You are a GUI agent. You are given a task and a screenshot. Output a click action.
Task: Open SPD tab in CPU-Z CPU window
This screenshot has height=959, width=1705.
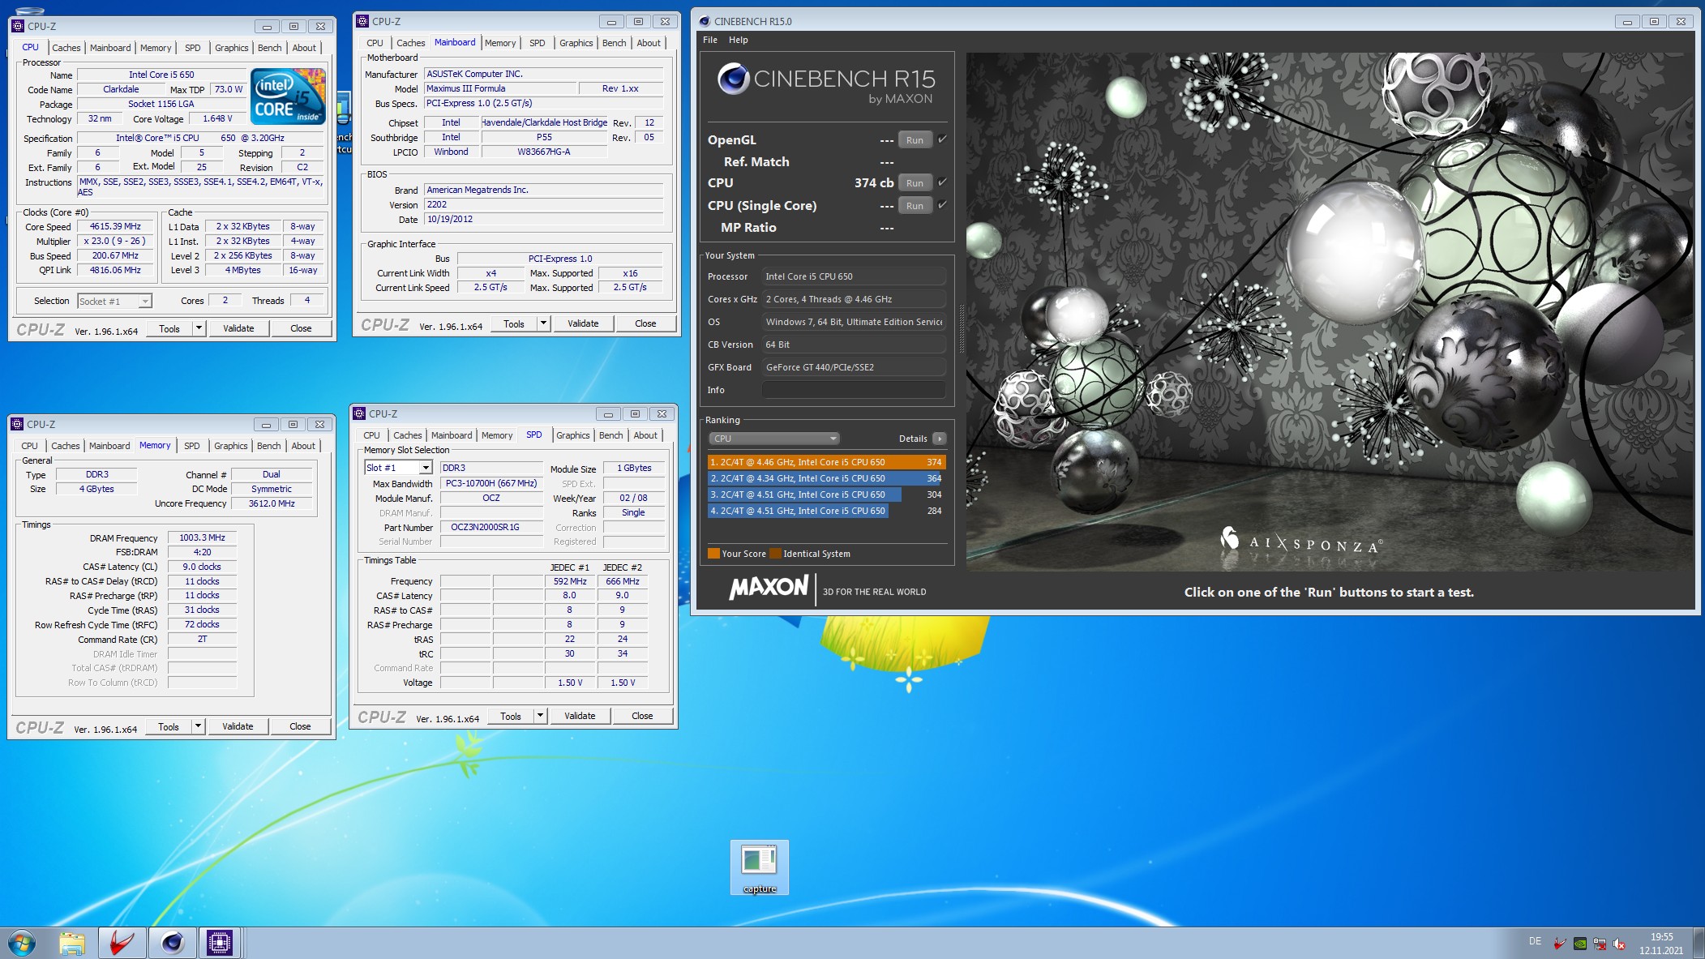tap(192, 48)
